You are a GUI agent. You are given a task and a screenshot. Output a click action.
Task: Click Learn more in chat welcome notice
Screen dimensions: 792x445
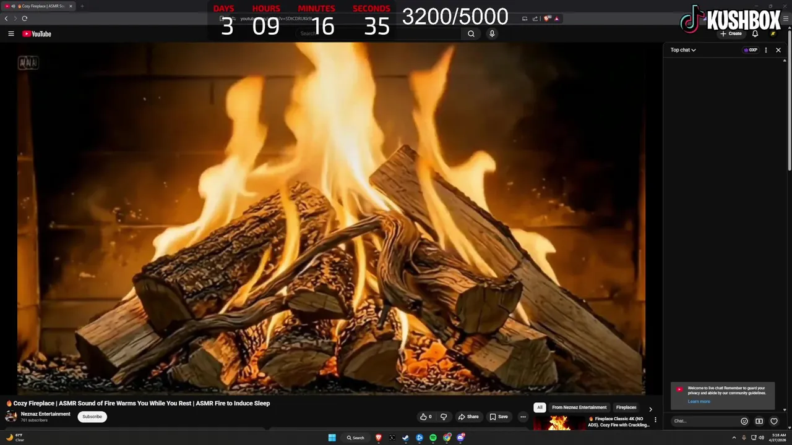(699, 402)
